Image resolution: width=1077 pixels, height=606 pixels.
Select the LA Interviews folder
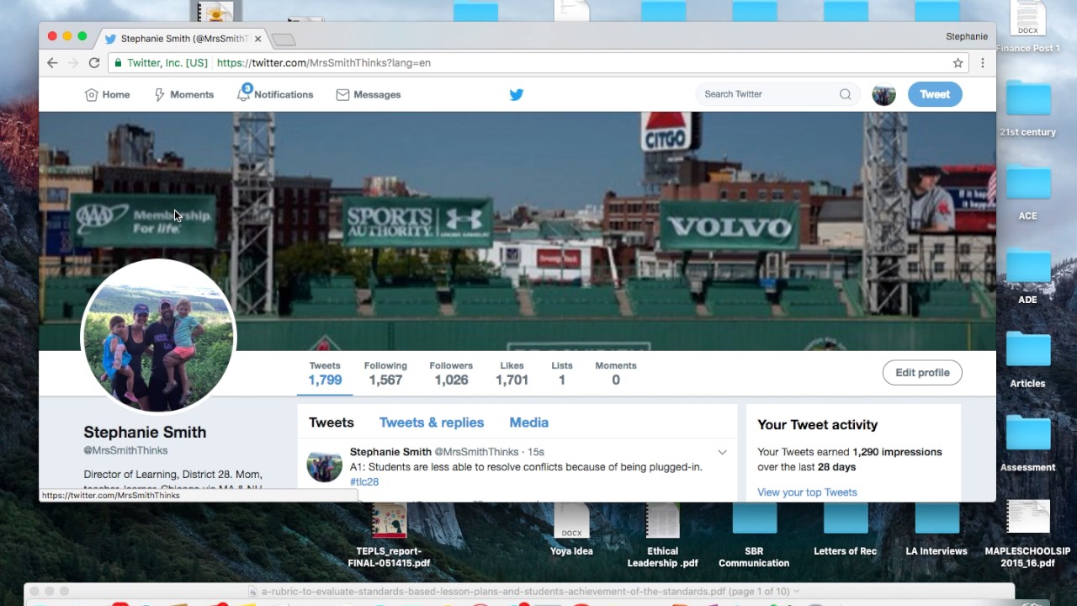coord(936,530)
